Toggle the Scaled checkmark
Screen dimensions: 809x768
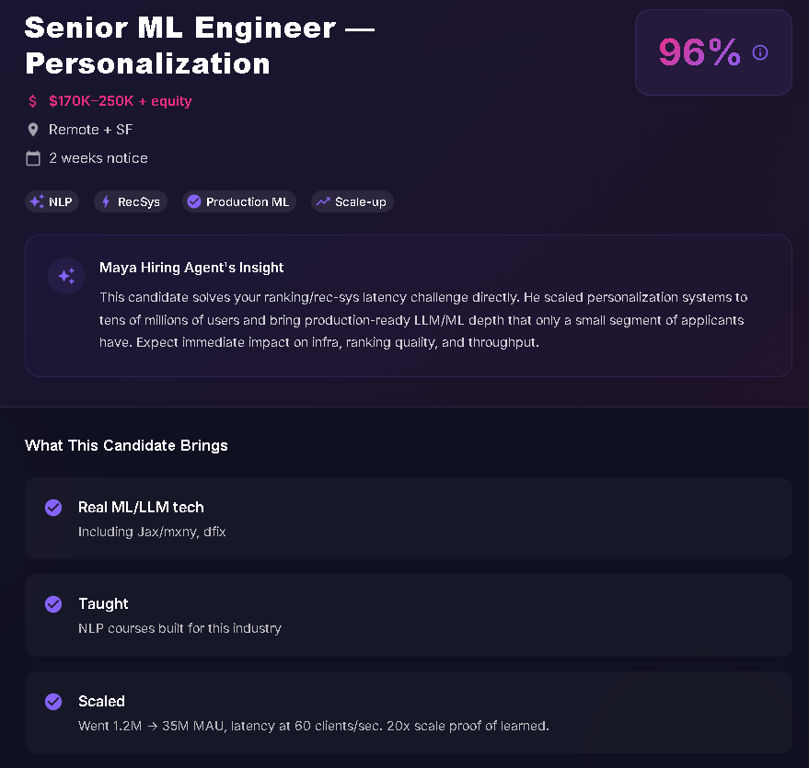click(x=53, y=702)
